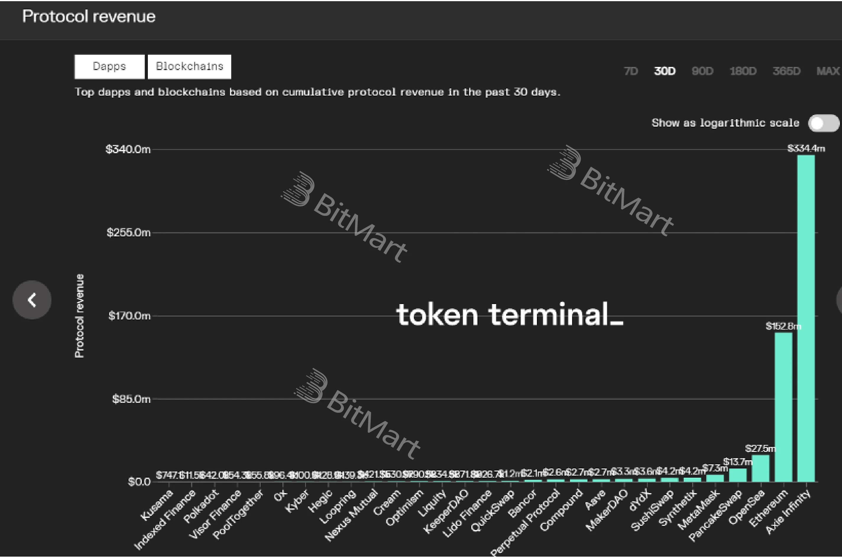Choose the 90D time range
Screen dimensions: 842x559
click(702, 71)
